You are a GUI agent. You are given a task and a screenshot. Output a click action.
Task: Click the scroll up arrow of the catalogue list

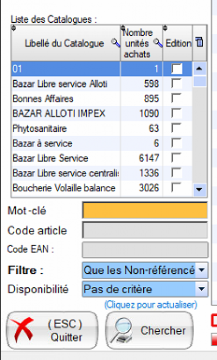tap(199, 68)
